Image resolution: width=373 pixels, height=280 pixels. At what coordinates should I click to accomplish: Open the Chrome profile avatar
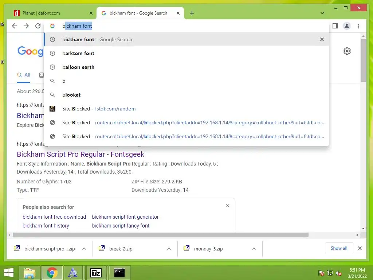tap(347, 26)
